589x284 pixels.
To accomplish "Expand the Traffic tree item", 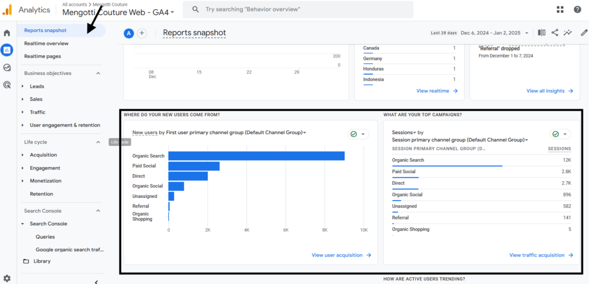I will [x=23, y=112].
